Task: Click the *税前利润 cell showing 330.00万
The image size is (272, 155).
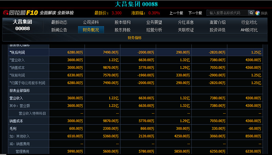Action: pyautogui.click(x=174, y=75)
